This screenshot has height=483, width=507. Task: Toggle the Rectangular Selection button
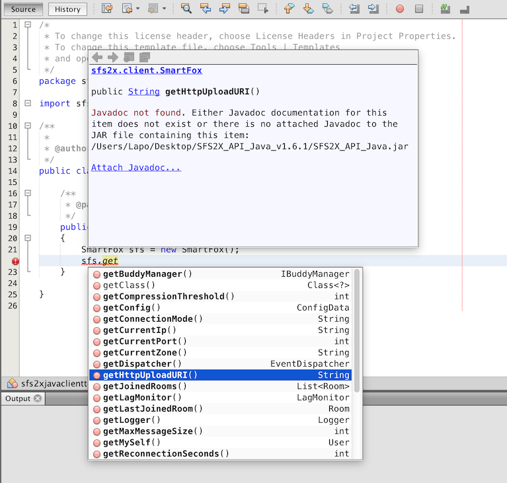click(x=263, y=9)
